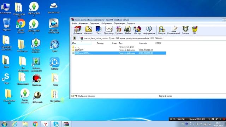Click the key icon in WinRAR status bar
The image size is (226, 127).
[76, 96]
